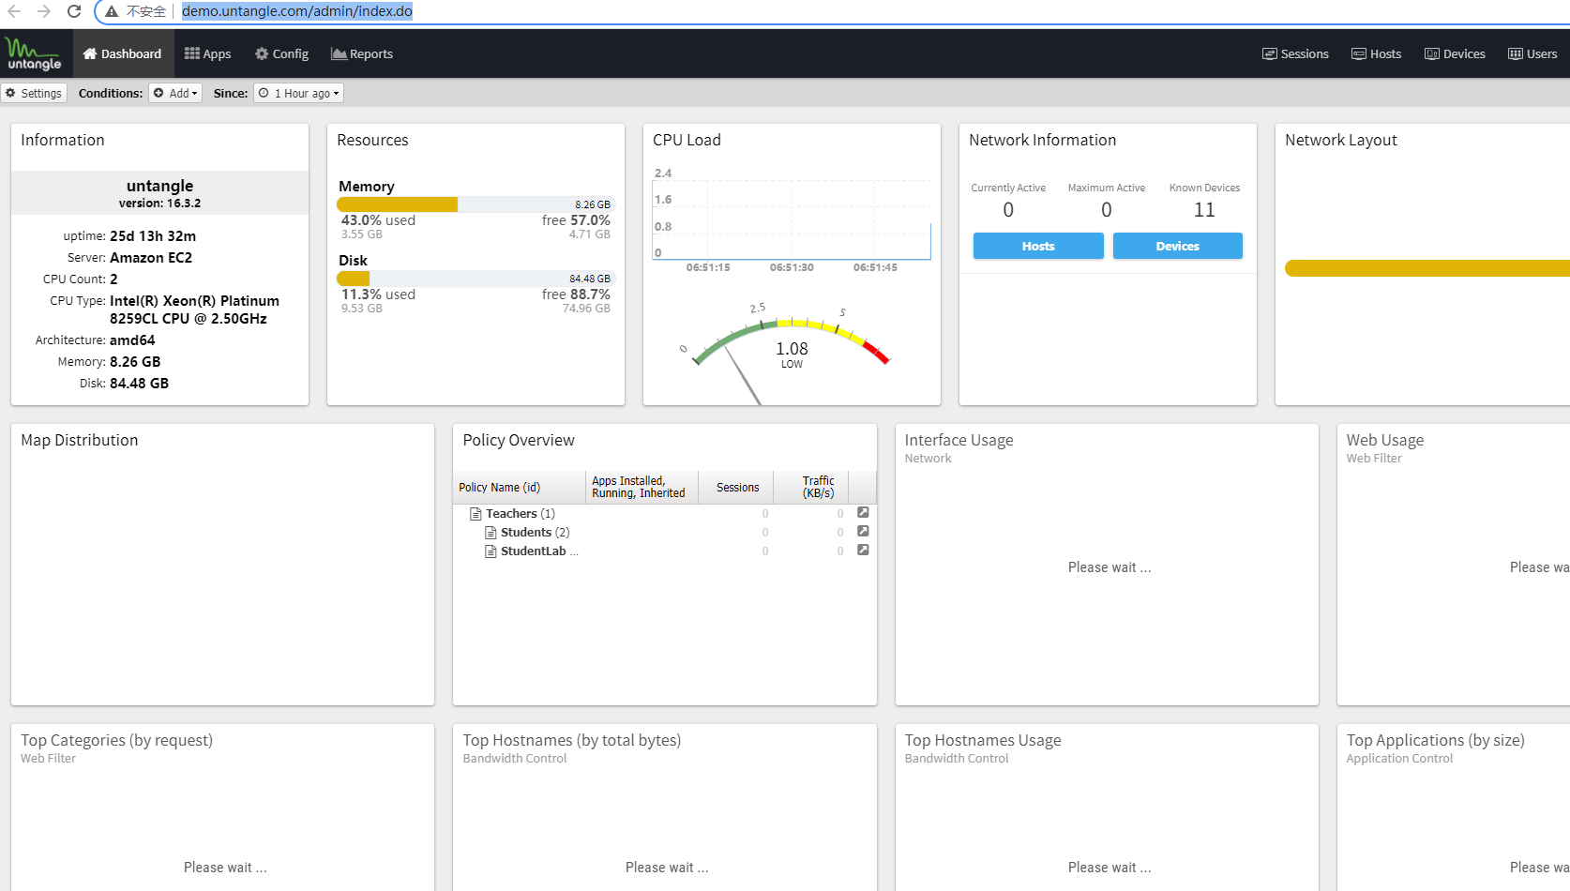Click the blue Hosts button
This screenshot has height=891, width=1570.
[x=1038, y=246]
